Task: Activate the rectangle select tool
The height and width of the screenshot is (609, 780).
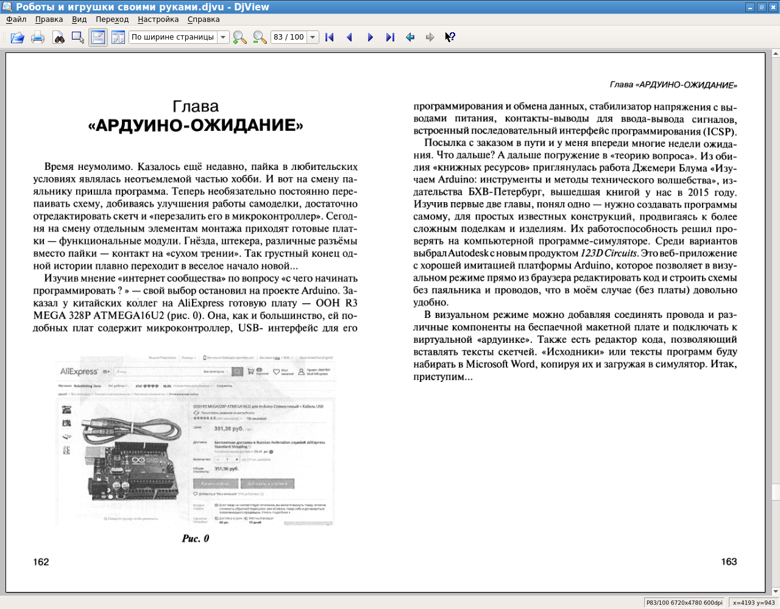Action: click(78, 37)
